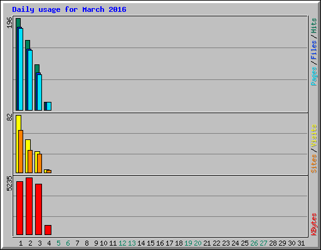Click the 82 maximum value on visits axis
This screenshot has height=250, width=321.
(9, 117)
